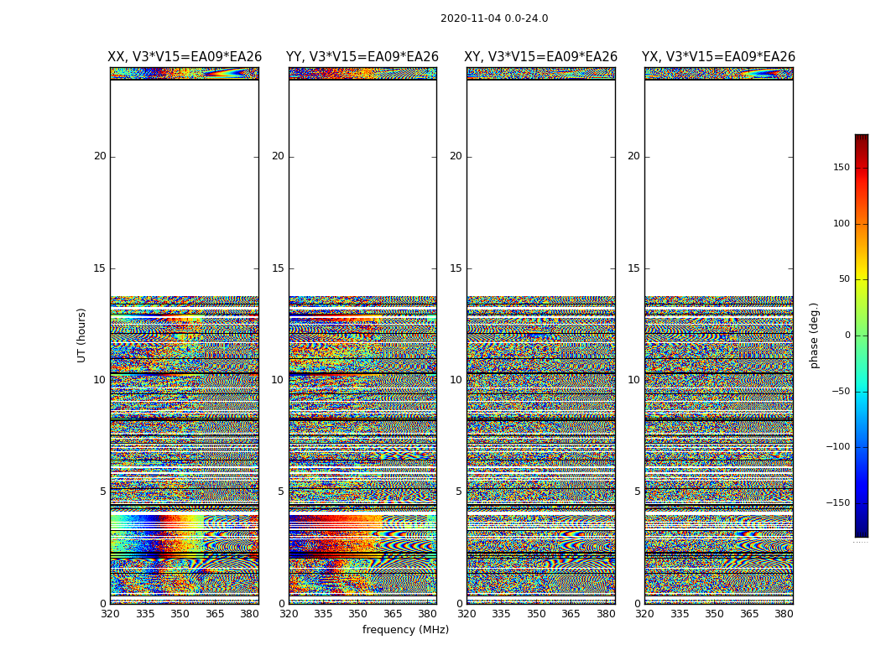Click the 320 frequency tick under YX panel

(645, 614)
